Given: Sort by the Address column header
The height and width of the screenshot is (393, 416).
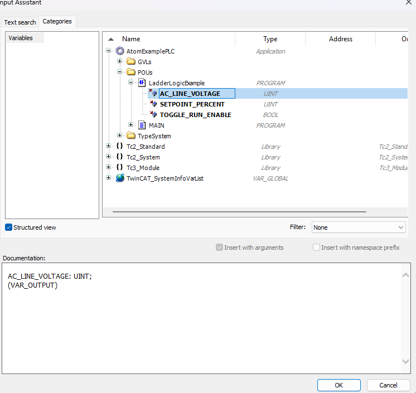Looking at the screenshot, I should tap(340, 39).
